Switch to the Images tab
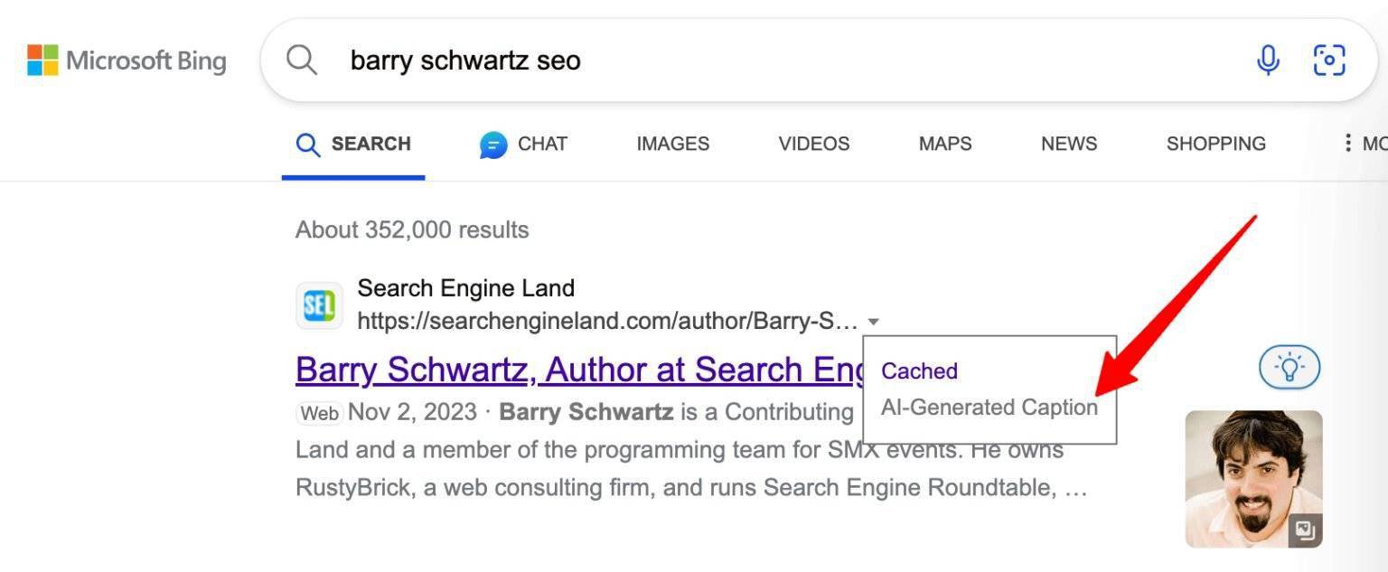The height and width of the screenshot is (572, 1388). pos(672,144)
